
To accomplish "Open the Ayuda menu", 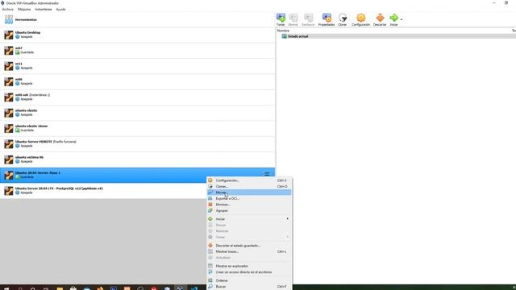I will click(60, 9).
